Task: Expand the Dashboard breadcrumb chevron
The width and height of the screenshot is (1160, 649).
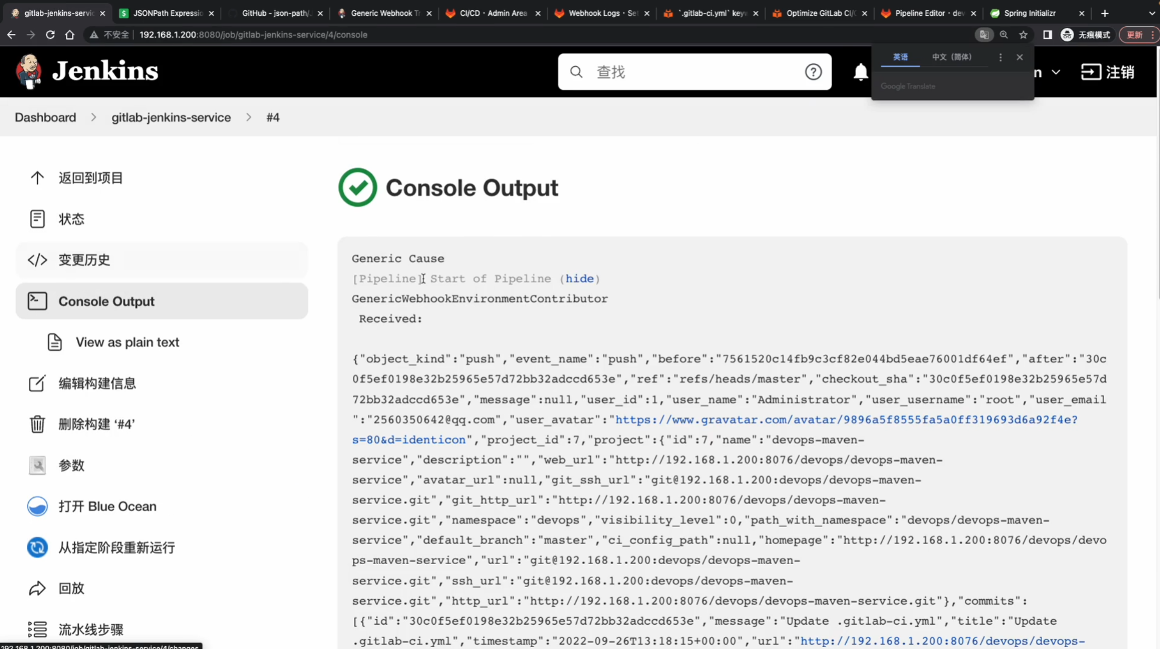Action: click(x=93, y=117)
